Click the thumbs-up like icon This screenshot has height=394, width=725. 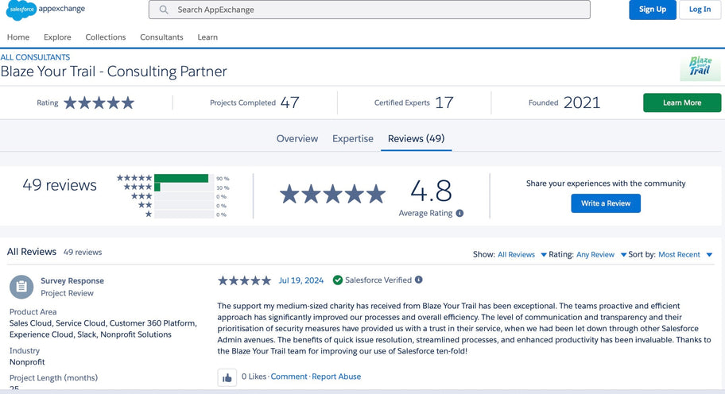click(x=227, y=378)
